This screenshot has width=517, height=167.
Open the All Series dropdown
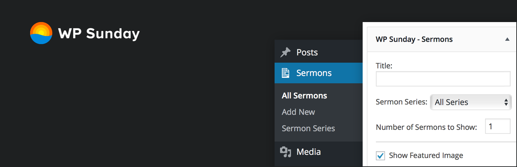pyautogui.click(x=471, y=102)
